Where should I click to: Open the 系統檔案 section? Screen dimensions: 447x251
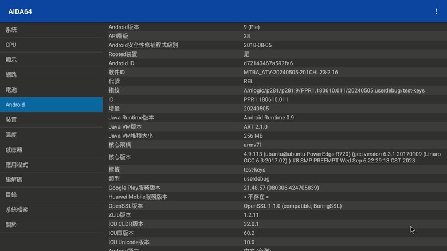[52, 209]
